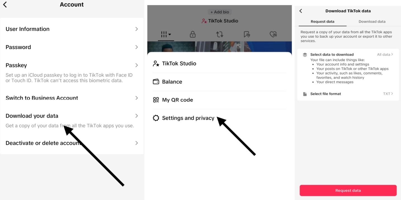
Task: Open the posts grid view selector
Action: click(166, 35)
